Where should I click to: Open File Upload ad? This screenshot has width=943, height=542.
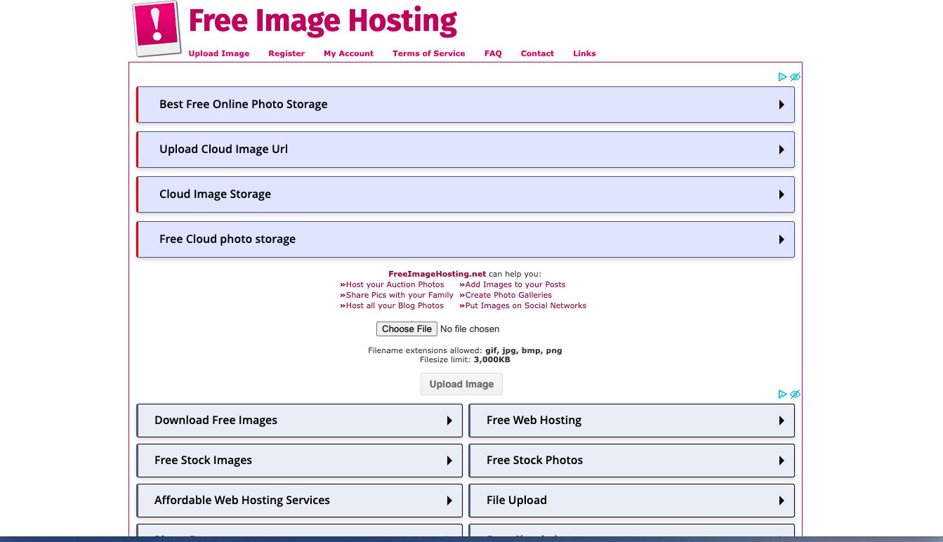tap(632, 501)
